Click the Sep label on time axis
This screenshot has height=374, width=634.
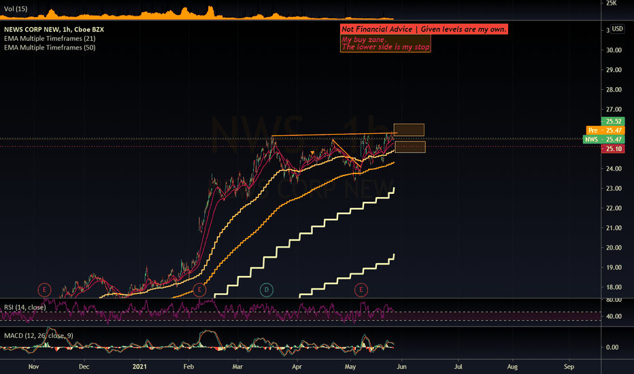point(569,367)
